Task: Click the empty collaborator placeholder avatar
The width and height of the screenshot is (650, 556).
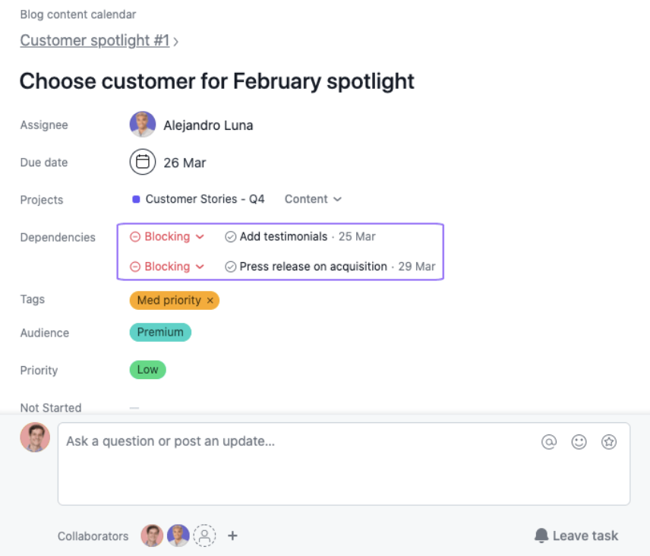Action: pos(204,536)
